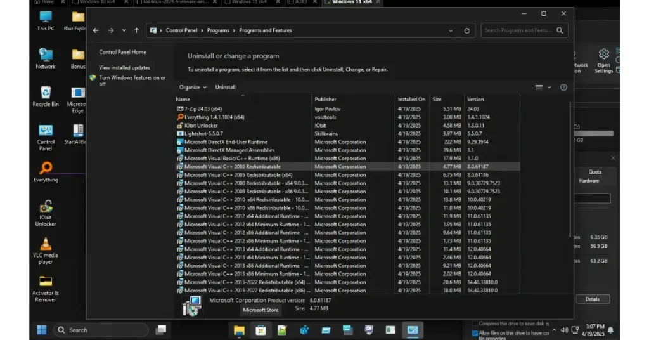Show hidden icons chevron in system tray
The width and height of the screenshot is (649, 340).
554,330
